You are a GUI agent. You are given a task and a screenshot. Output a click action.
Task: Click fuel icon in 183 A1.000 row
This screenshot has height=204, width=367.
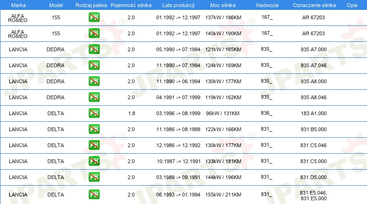point(94,113)
